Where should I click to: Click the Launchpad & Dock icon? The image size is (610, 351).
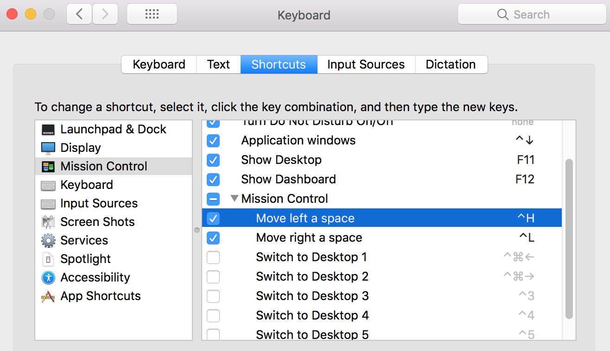tap(48, 129)
